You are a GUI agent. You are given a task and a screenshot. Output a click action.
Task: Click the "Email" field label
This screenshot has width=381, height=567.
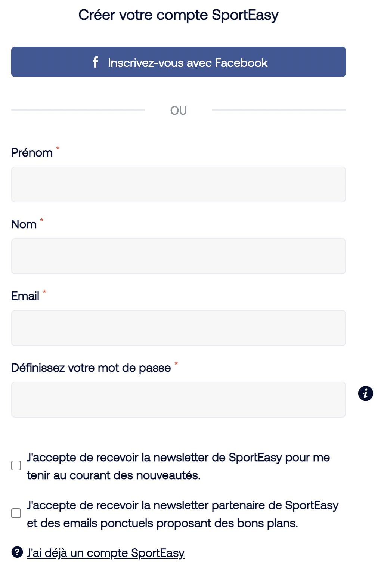tap(25, 296)
